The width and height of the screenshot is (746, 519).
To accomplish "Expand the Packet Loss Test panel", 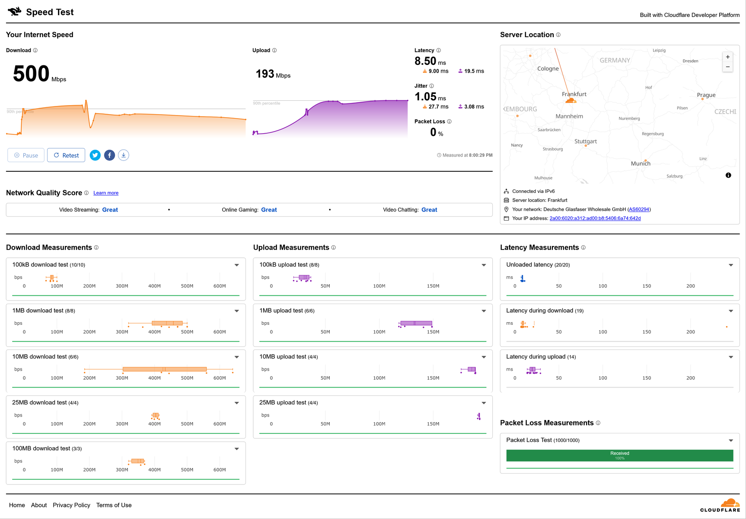I will point(731,441).
